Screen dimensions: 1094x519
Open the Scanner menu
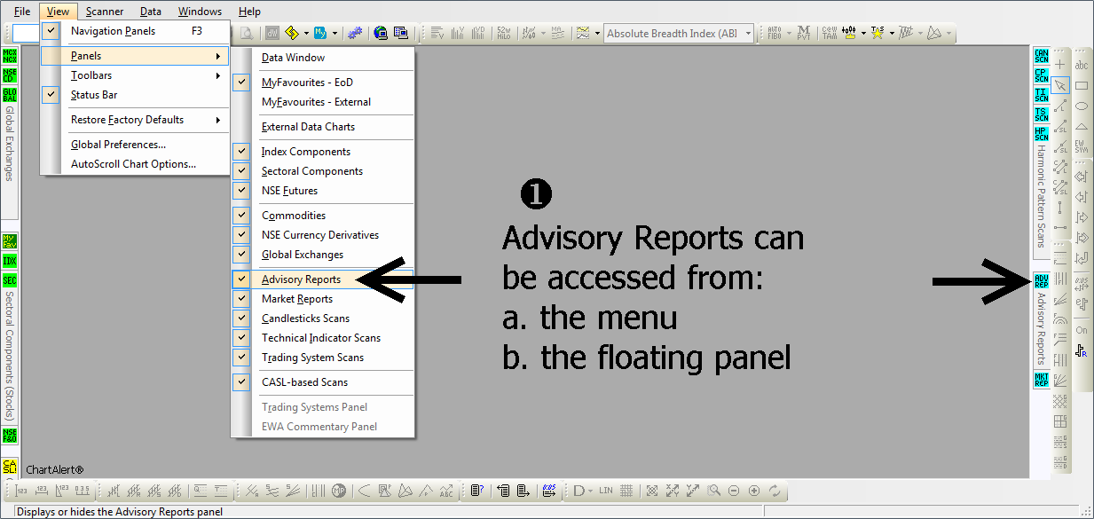105,12
